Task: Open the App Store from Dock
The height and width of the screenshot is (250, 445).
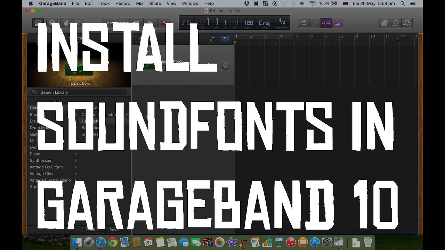Action: pos(315,242)
